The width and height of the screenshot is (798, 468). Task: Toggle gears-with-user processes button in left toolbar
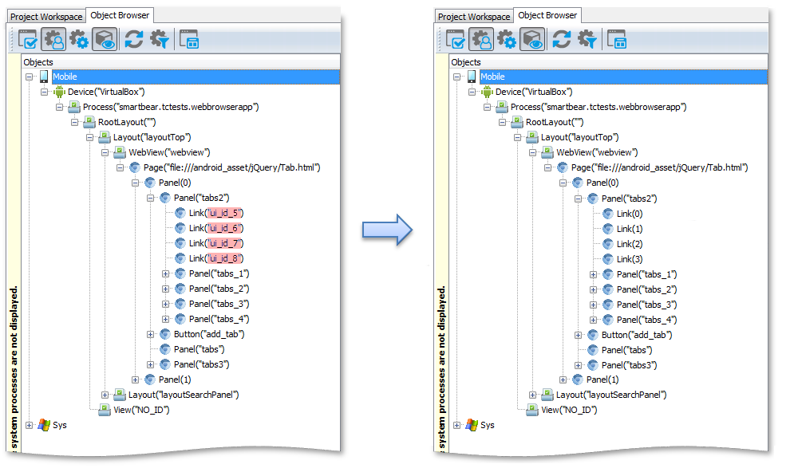[x=53, y=38]
